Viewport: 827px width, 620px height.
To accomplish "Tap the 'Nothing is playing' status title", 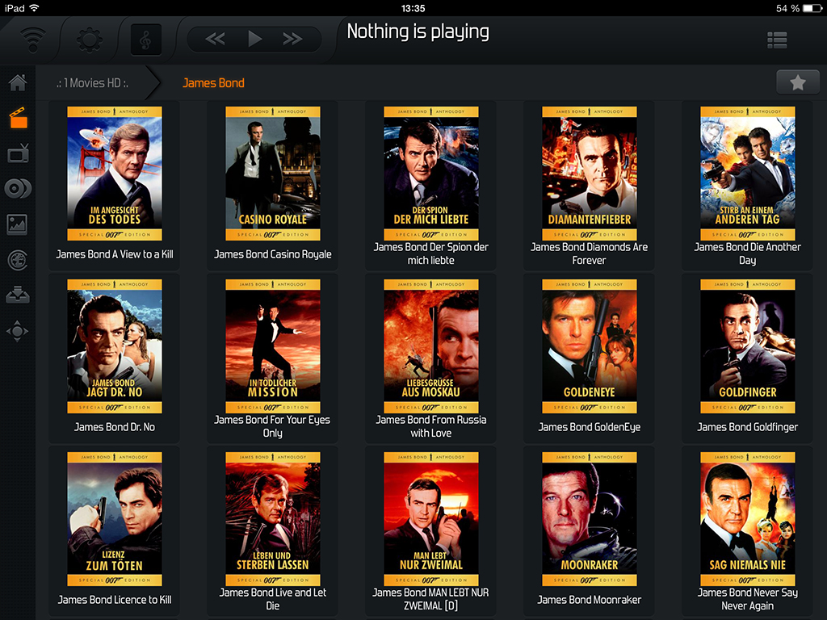I will [418, 31].
